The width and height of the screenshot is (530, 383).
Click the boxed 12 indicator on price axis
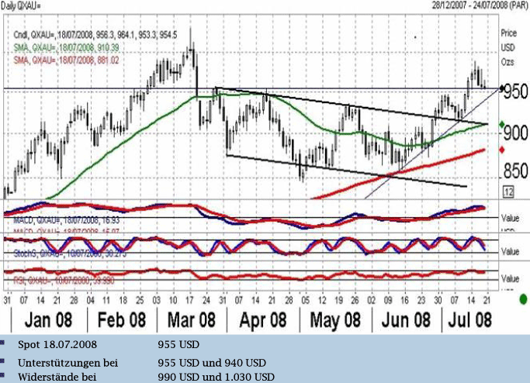click(507, 191)
